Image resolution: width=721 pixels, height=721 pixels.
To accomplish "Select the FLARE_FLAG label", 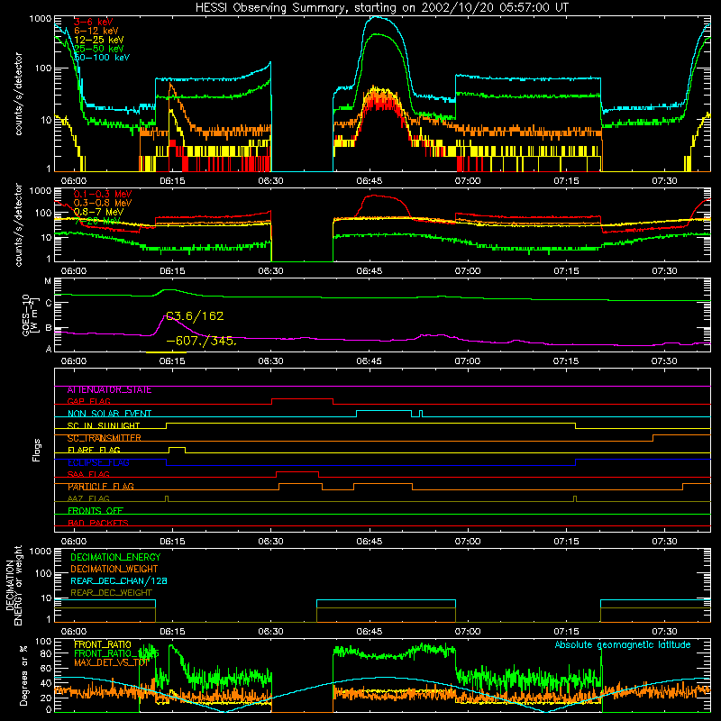I will click(94, 450).
